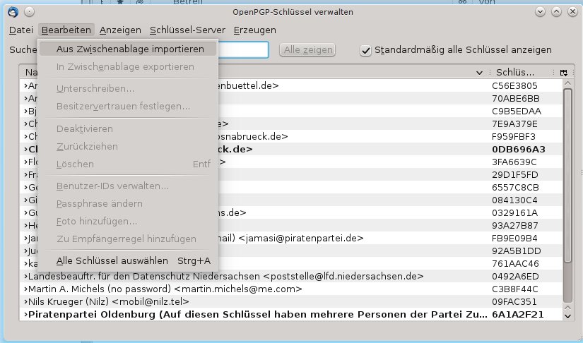The image size is (583, 343).
Task: Select the key row with ID 0DB696A3
Action: 518,149
